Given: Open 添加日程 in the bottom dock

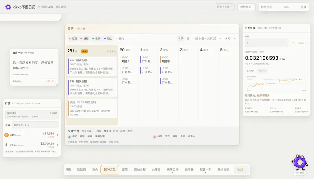Looking at the screenshot, I should (x=140, y=170).
